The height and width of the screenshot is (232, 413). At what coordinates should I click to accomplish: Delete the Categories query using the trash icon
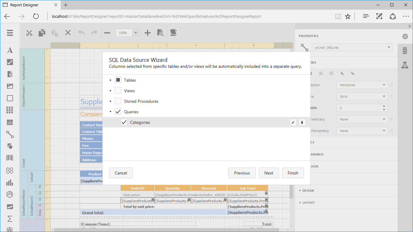302,122
